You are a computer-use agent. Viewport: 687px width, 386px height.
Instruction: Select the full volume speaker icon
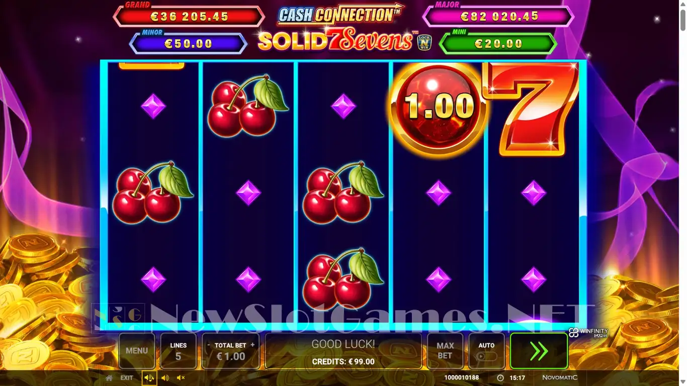(x=149, y=377)
